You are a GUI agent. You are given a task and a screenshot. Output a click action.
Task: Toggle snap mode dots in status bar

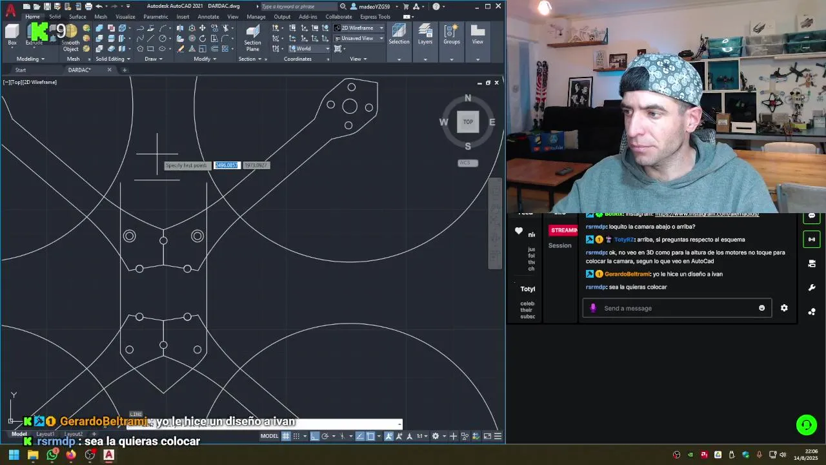[x=296, y=436]
